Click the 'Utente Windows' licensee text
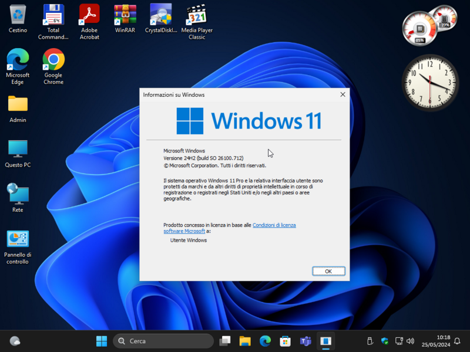 tap(189, 240)
